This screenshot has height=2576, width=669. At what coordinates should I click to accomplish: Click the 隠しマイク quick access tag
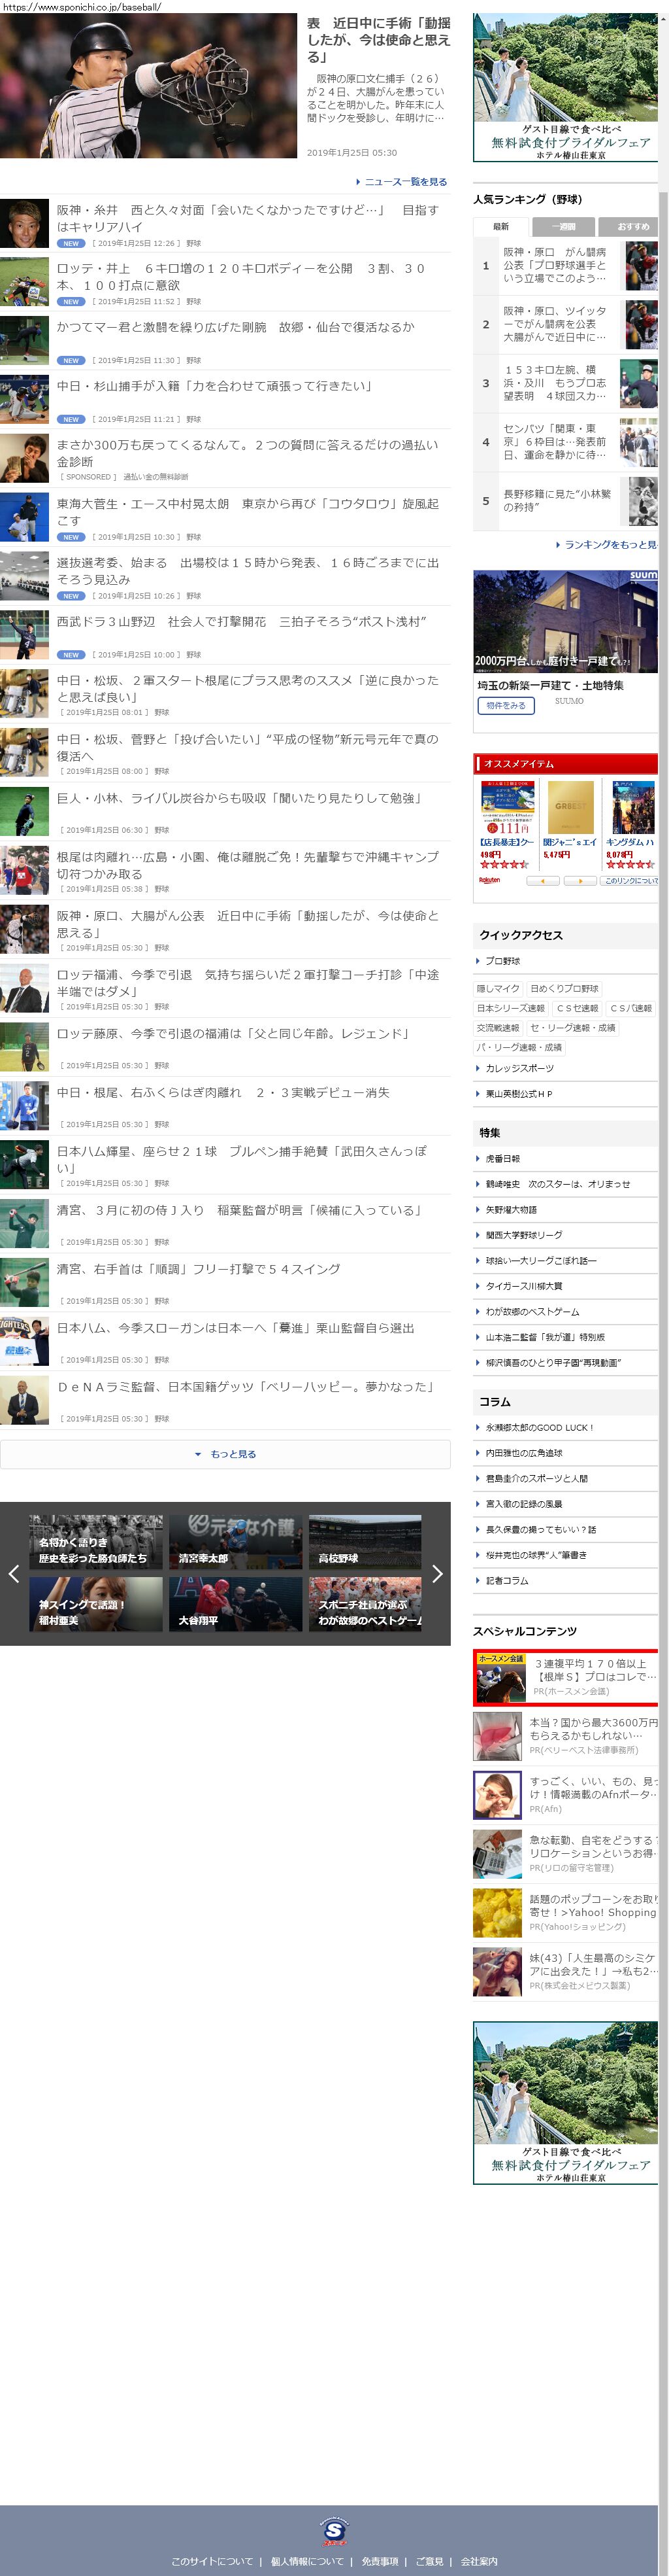click(x=497, y=988)
